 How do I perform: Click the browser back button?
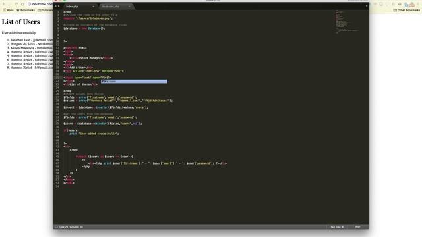point(4,4)
